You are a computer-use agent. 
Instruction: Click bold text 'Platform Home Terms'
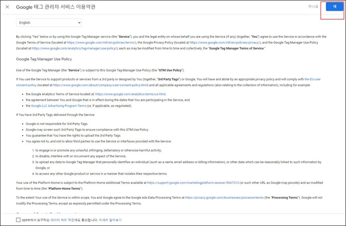(64, 189)
